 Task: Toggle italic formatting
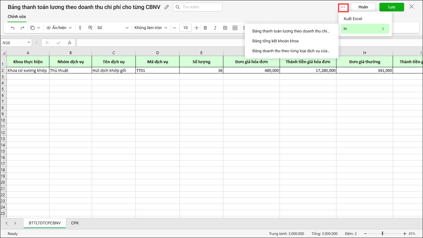[x=215, y=28]
